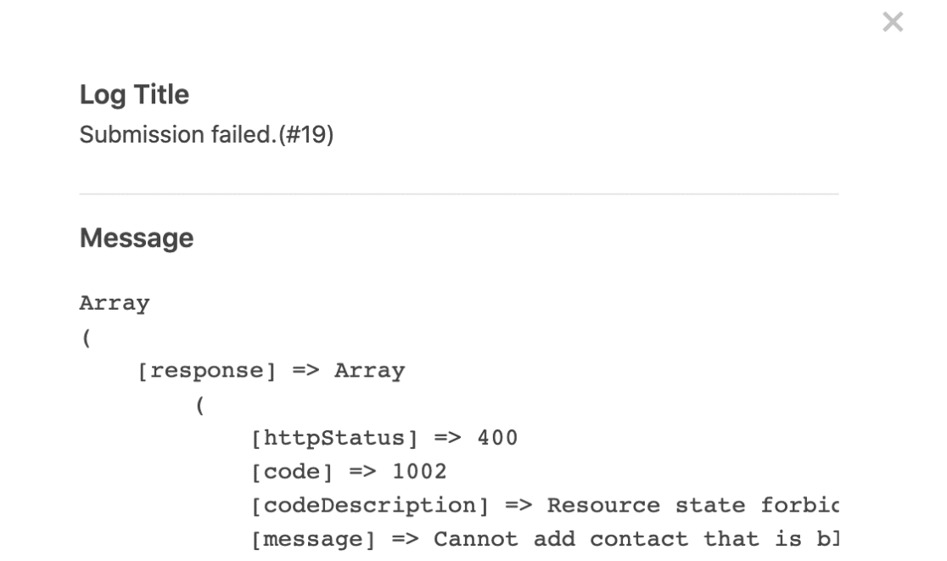The image size is (947, 561).
Task: Click the [response] key
Action: pos(206,371)
